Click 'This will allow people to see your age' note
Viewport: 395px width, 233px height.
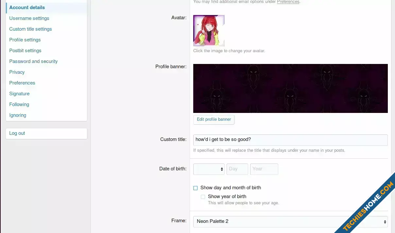point(244,203)
